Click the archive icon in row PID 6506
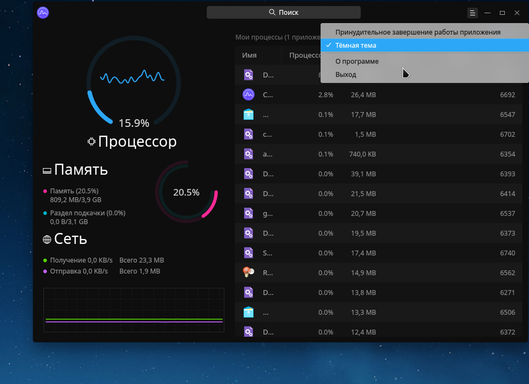 (x=249, y=312)
